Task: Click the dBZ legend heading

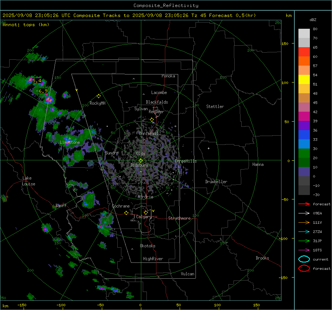Action: click(313, 20)
